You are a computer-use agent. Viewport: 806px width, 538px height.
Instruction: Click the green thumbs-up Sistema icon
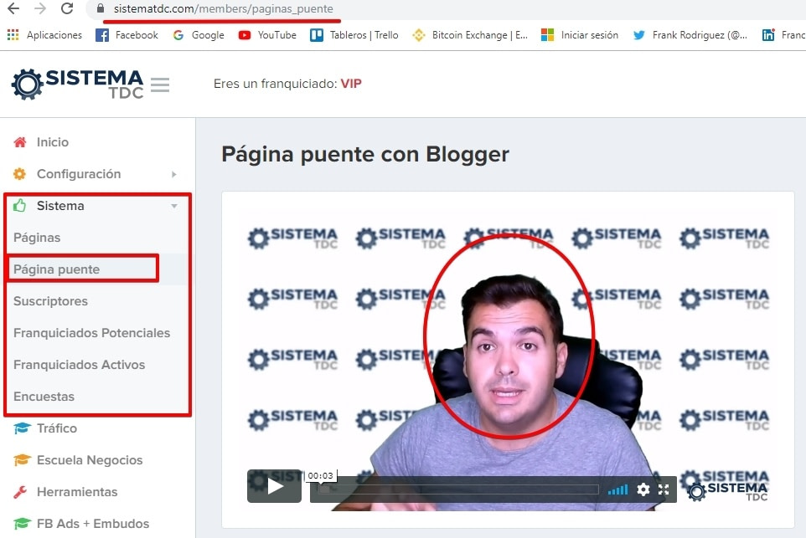pyautogui.click(x=19, y=206)
